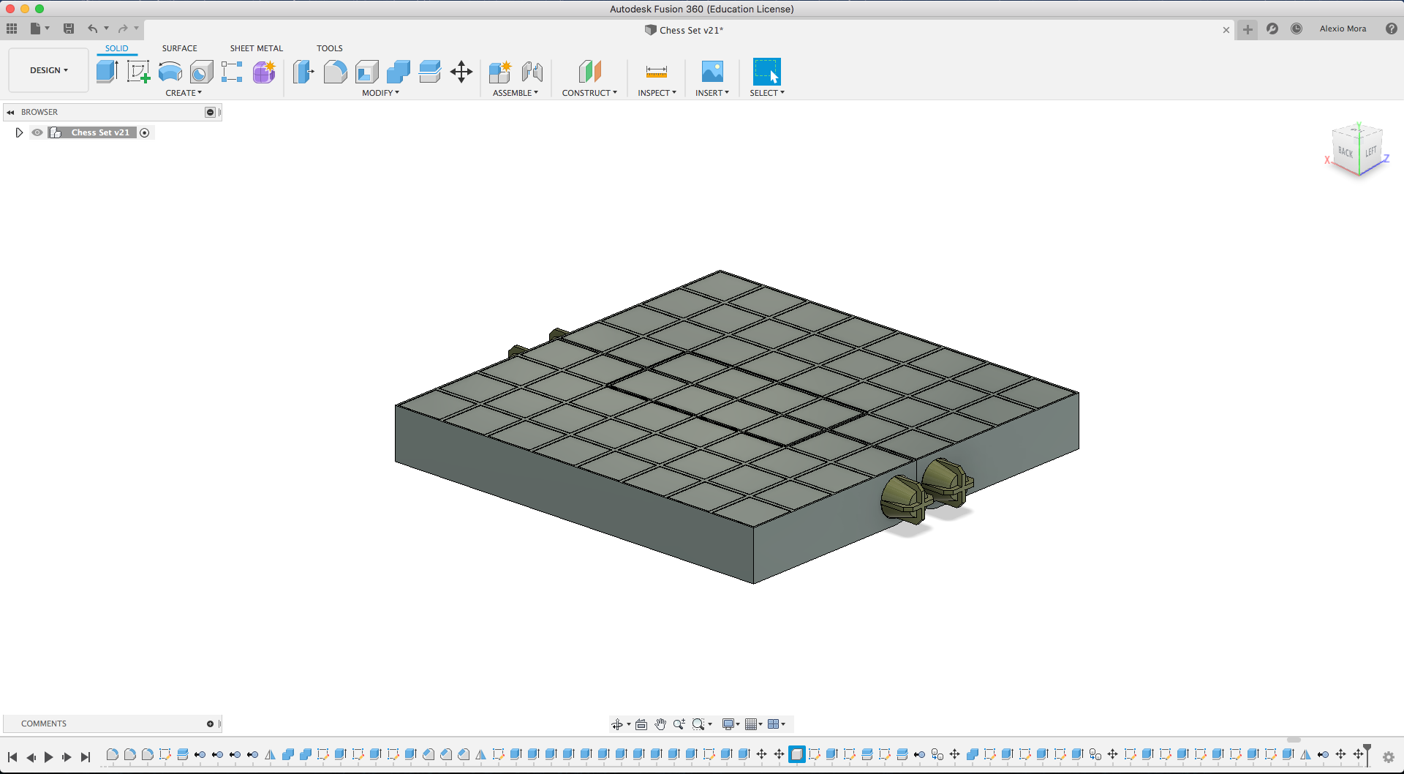The width and height of the screenshot is (1404, 774).
Task: Switch to the SOLID tab
Action: 117,48
